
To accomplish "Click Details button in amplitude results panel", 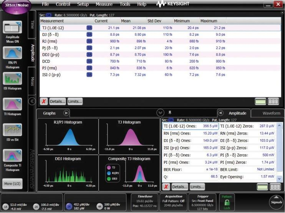I will point(179,187).
